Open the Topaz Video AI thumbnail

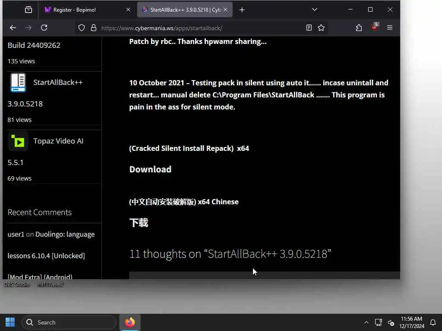(x=18, y=141)
